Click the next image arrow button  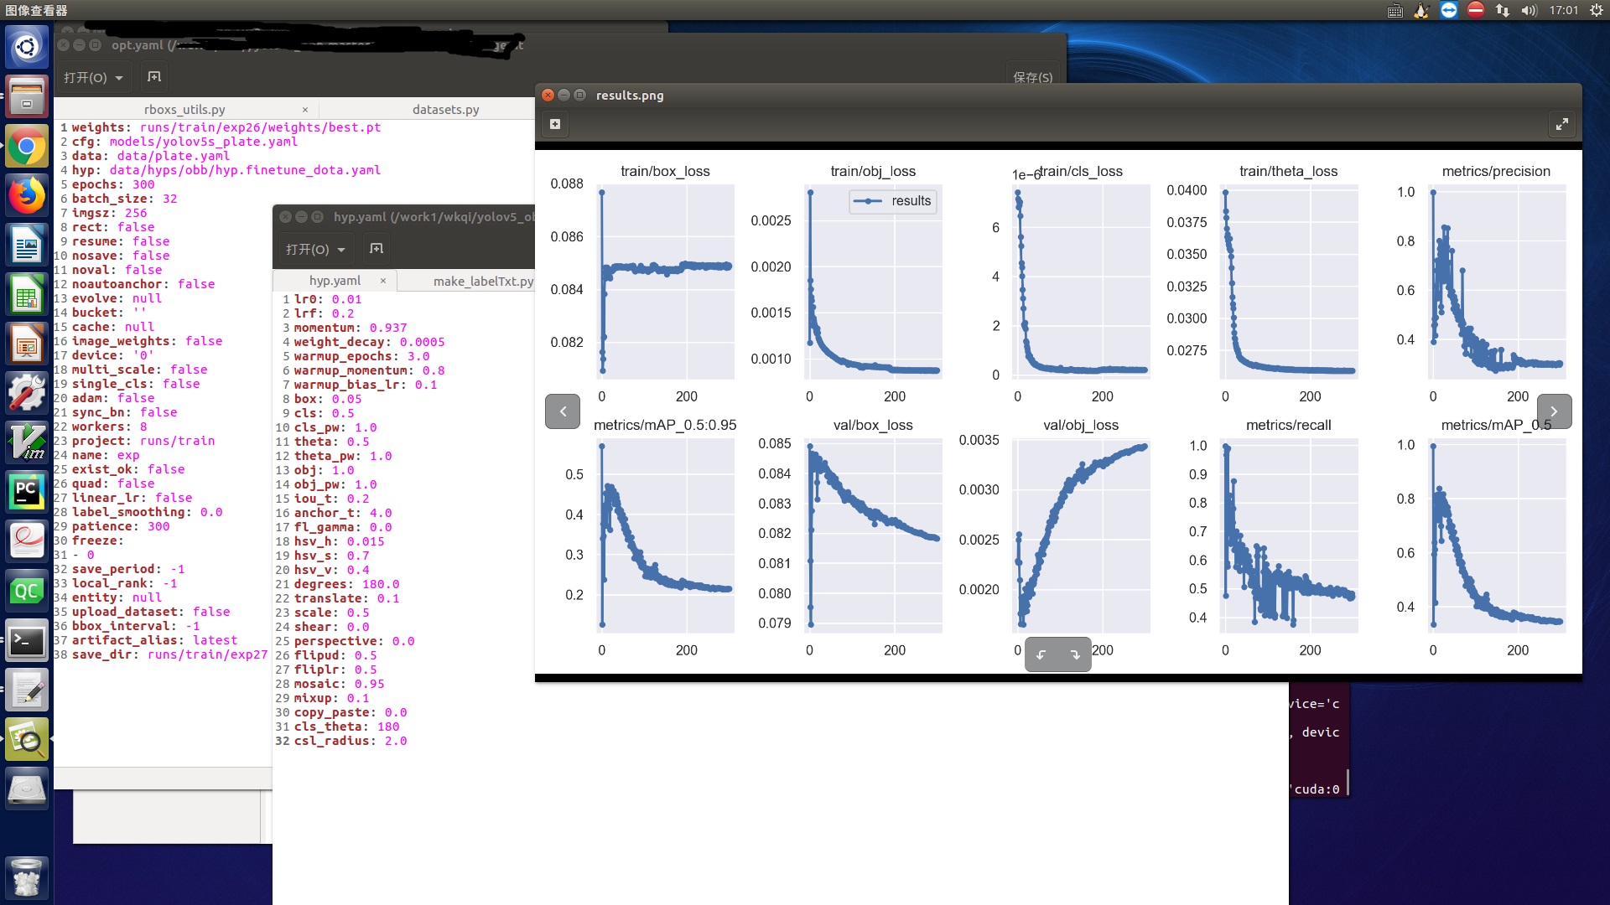click(1554, 411)
